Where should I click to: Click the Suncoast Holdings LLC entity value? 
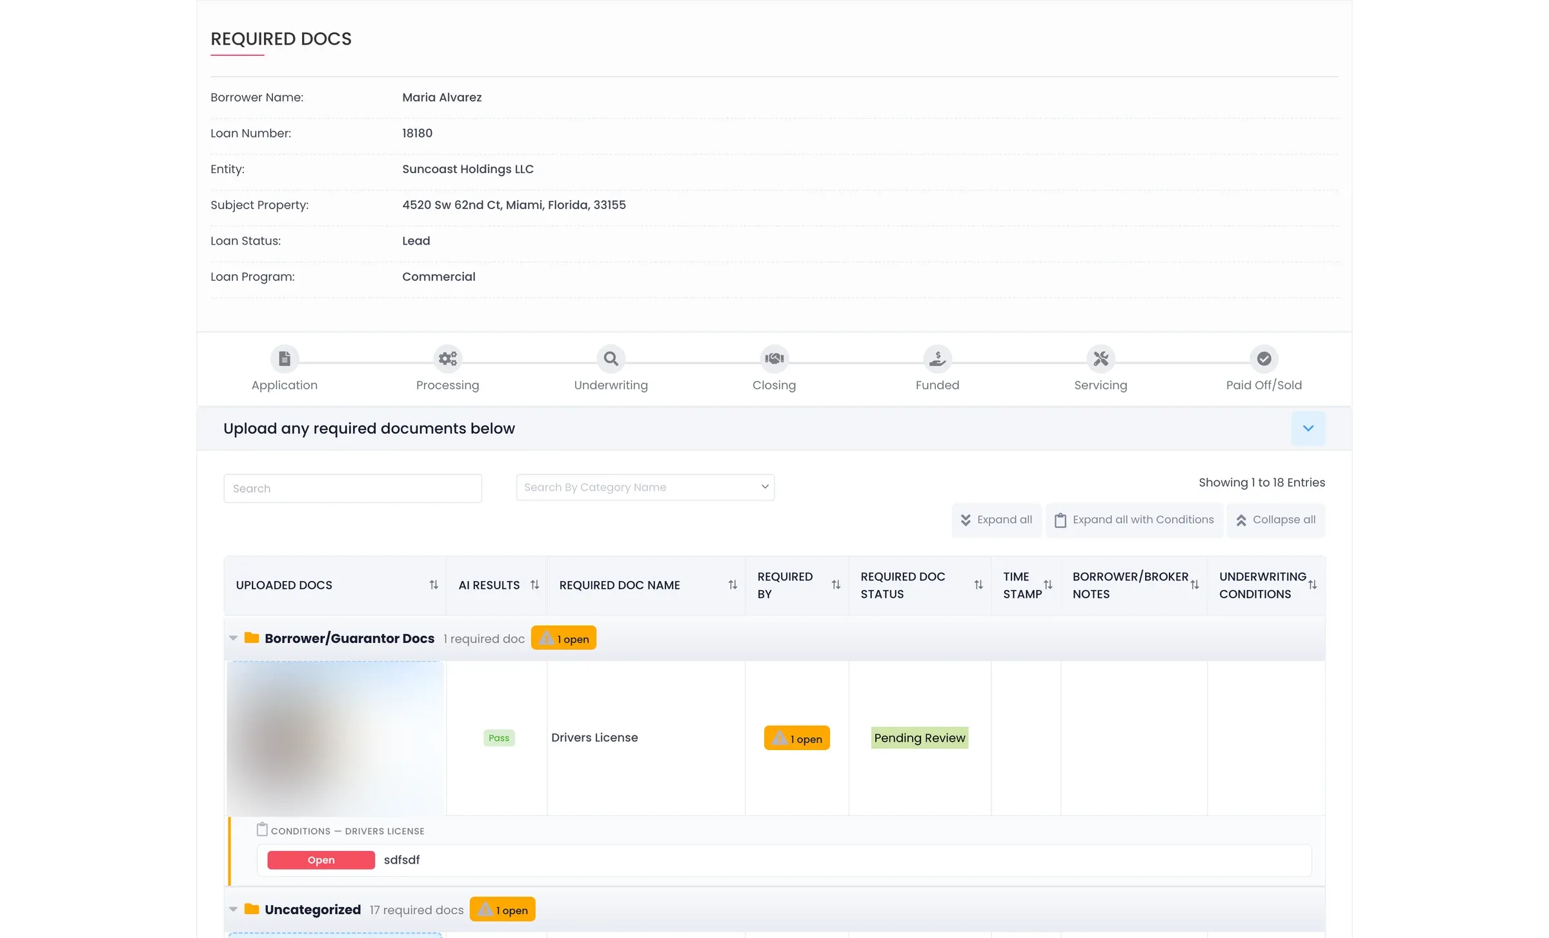[468, 169]
